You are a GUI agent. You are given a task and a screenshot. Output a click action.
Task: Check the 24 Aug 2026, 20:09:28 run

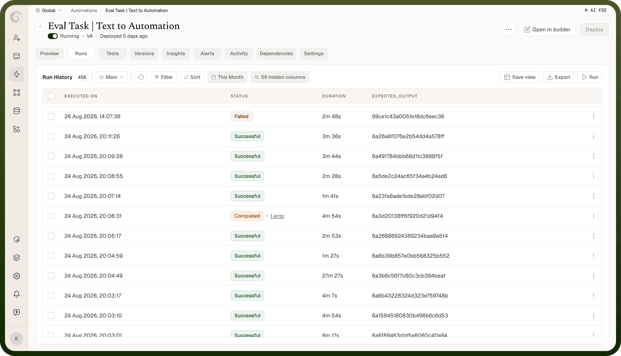pyautogui.click(x=51, y=156)
